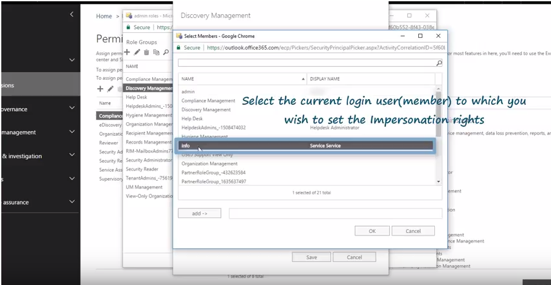The width and height of the screenshot is (551, 285).
Task: Click the text field beside the add button
Action: [335, 214]
